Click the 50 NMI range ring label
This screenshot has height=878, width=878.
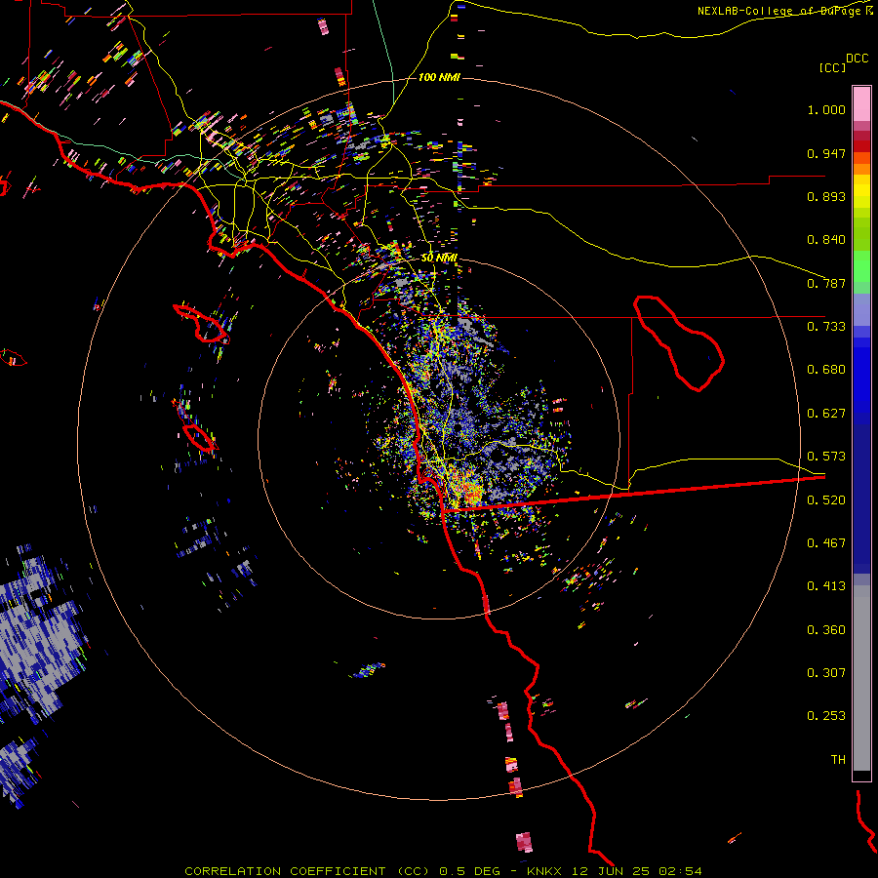pyautogui.click(x=439, y=258)
